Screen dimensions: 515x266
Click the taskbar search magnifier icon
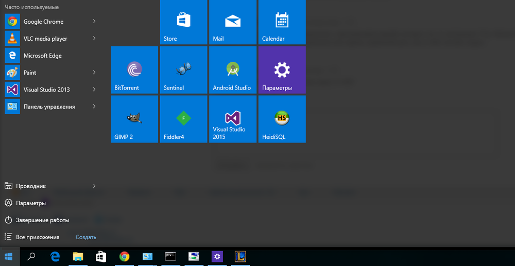31,256
